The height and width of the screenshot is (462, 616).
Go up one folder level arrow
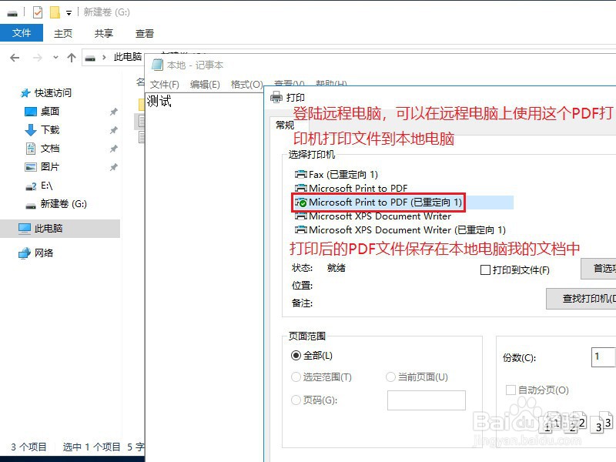click(x=71, y=58)
